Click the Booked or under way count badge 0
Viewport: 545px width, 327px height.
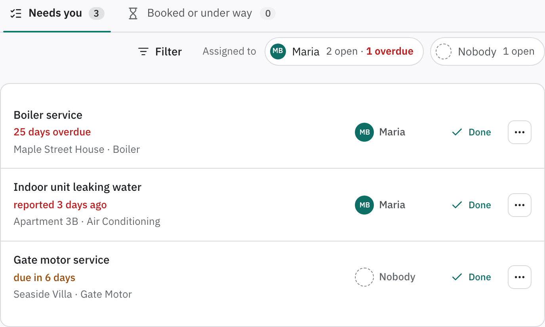pyautogui.click(x=268, y=13)
